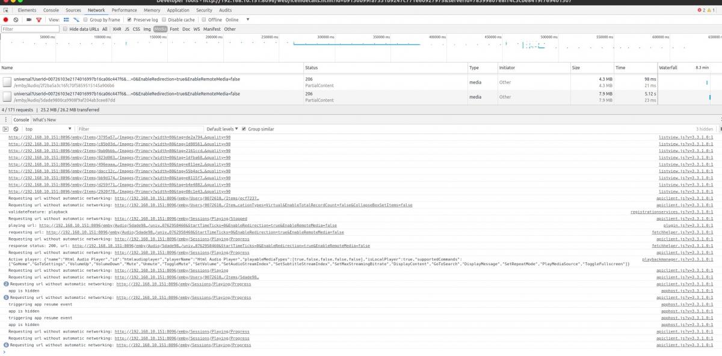722x356 pixels.
Task: Clear the console output
Action: coord(16,129)
